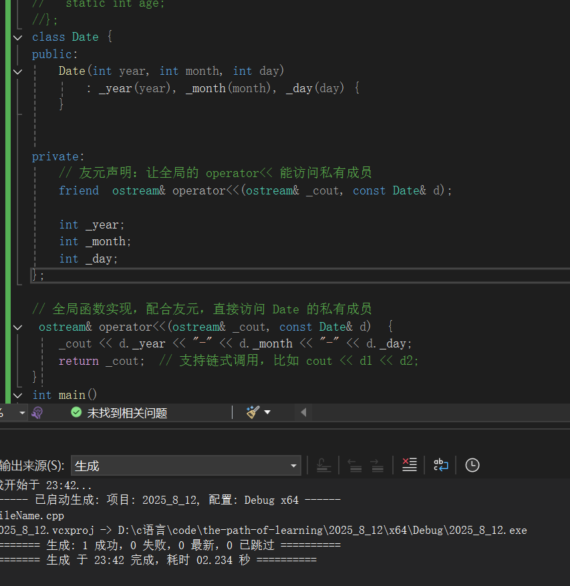
Task: Click the 'return _cout;' statement
Action: click(102, 361)
